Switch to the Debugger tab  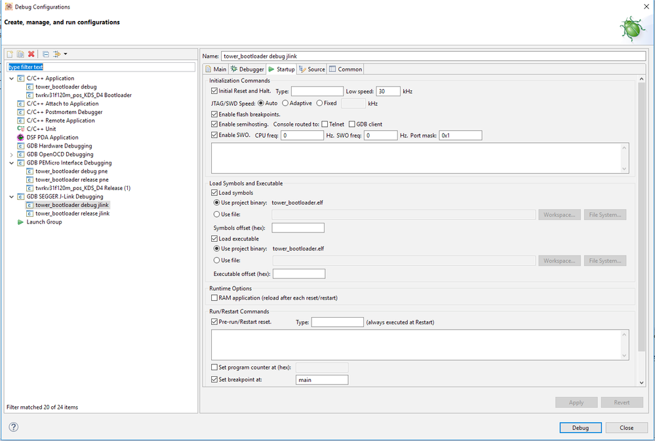pyautogui.click(x=247, y=69)
